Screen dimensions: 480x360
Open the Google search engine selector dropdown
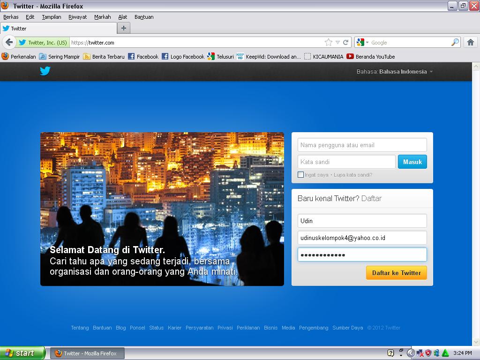pyautogui.click(x=363, y=42)
